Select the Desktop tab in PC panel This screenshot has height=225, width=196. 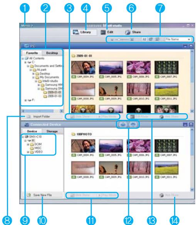coord(52,53)
